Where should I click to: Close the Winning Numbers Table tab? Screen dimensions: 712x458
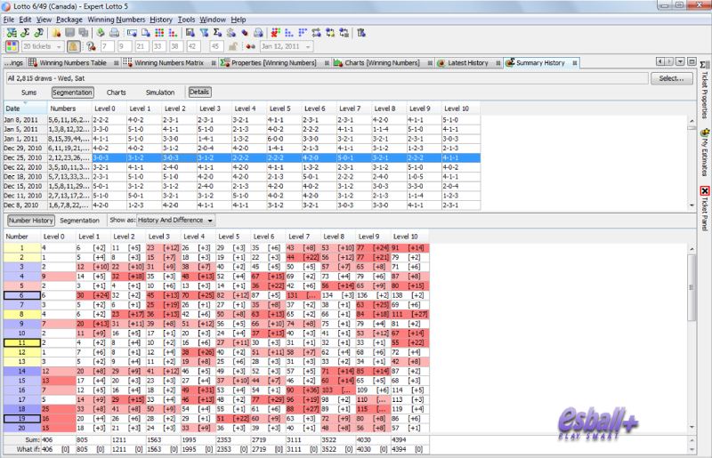pos(117,63)
